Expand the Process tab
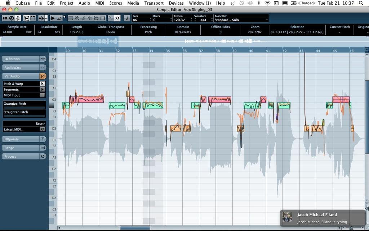The width and height of the screenshot is (369, 231). pos(21,157)
